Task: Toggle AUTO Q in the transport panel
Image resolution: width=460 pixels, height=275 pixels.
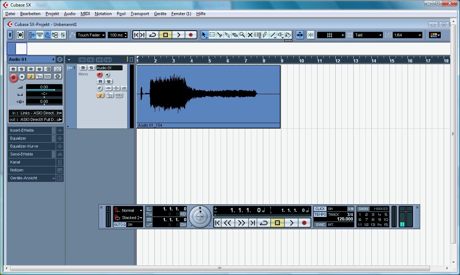Action: 120,224
